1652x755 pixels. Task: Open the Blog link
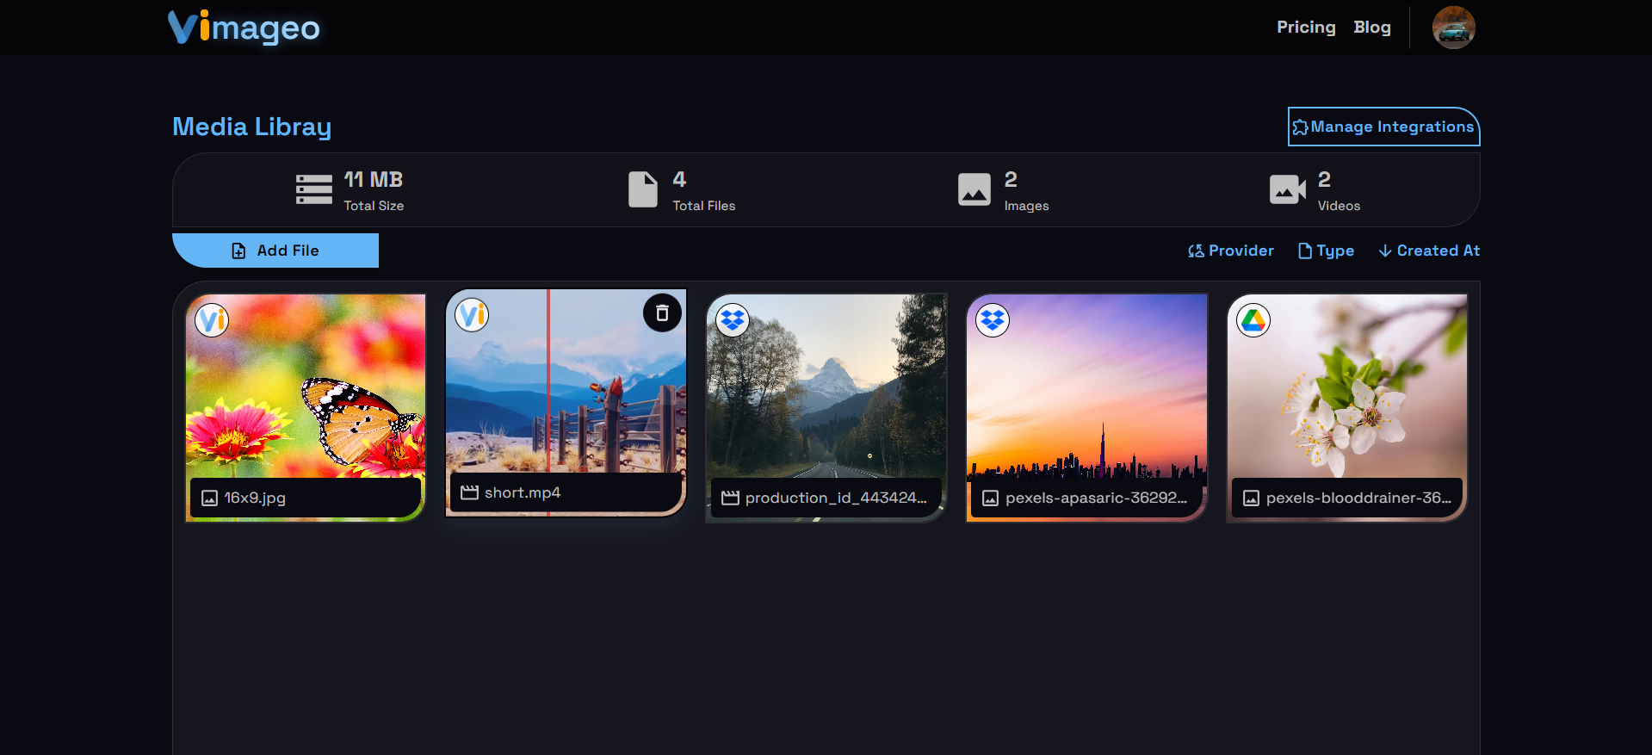1371,28
